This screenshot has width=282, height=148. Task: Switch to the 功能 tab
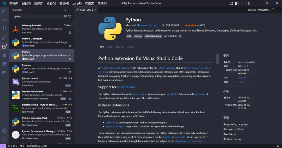click(x=110, y=47)
